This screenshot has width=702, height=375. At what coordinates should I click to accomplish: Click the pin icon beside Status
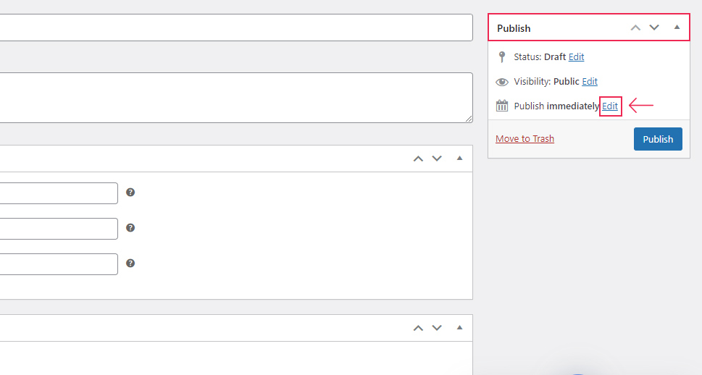point(502,57)
